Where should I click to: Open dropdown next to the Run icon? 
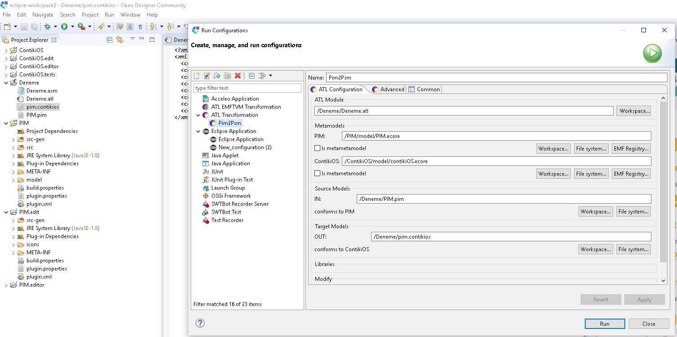pos(72,27)
